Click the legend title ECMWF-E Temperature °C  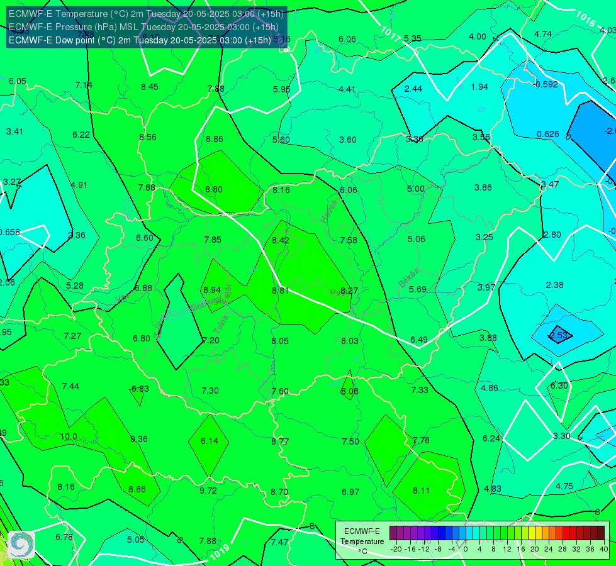[x=362, y=541]
